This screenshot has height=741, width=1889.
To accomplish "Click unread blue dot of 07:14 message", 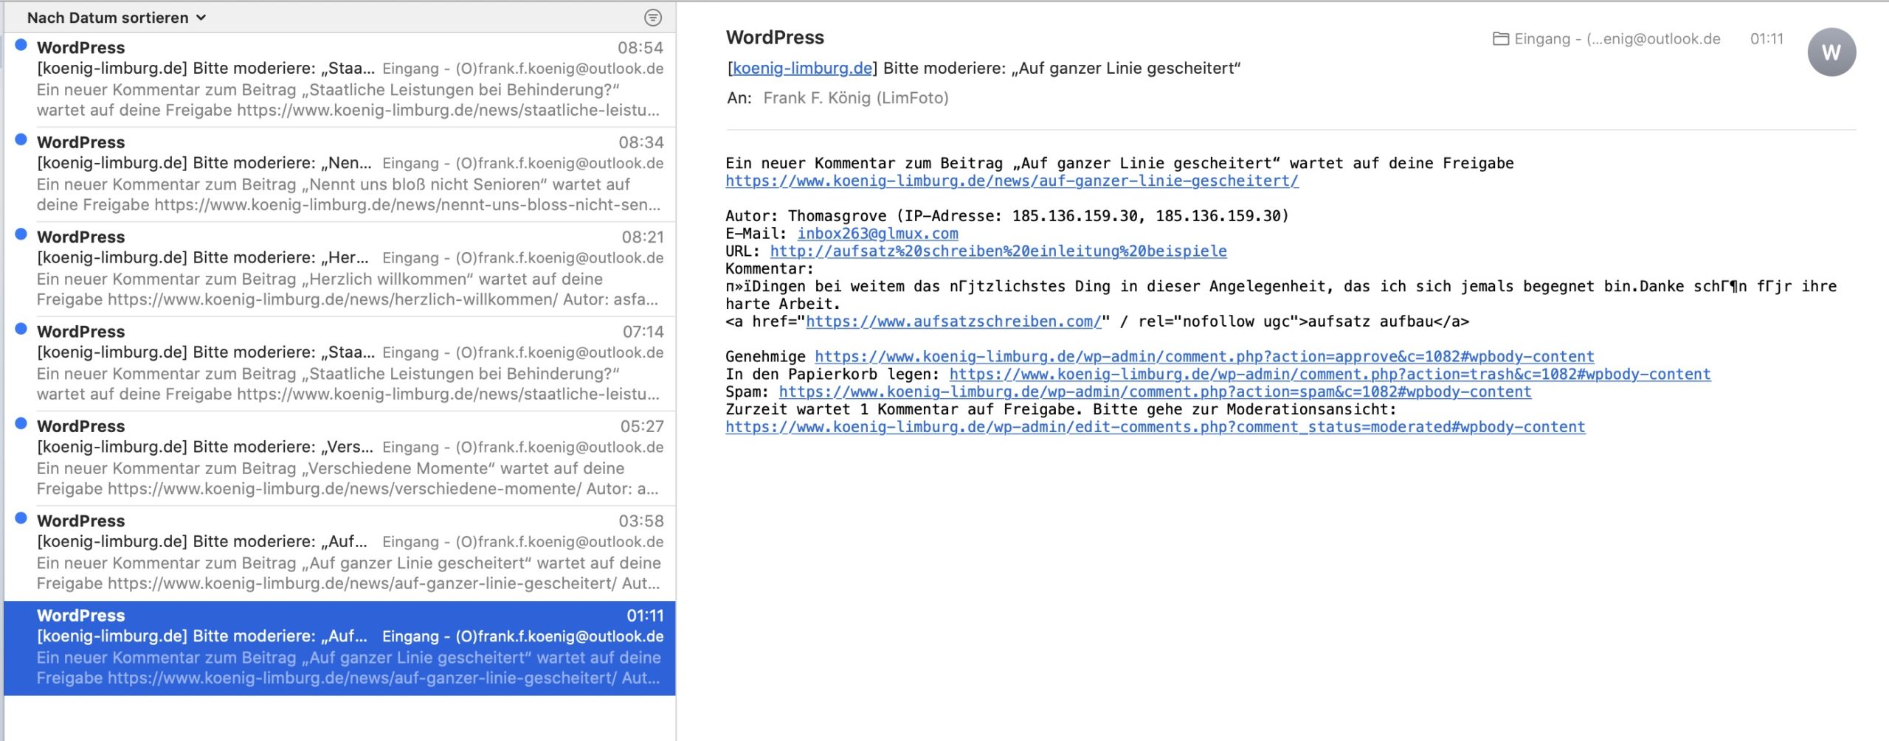I will click(21, 329).
